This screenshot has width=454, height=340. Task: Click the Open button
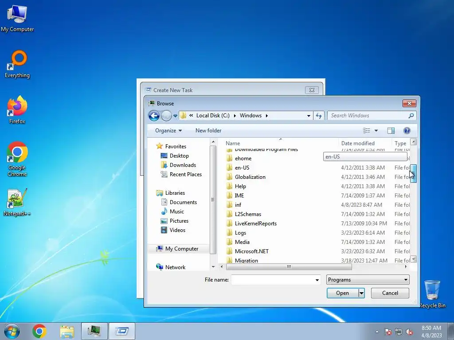pyautogui.click(x=343, y=293)
